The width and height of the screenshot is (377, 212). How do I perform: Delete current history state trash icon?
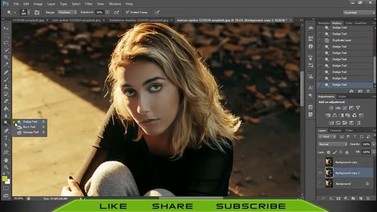[368, 91]
